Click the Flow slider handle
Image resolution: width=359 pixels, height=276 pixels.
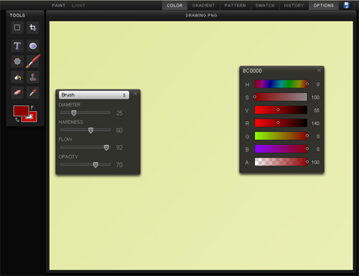pyautogui.click(x=106, y=148)
